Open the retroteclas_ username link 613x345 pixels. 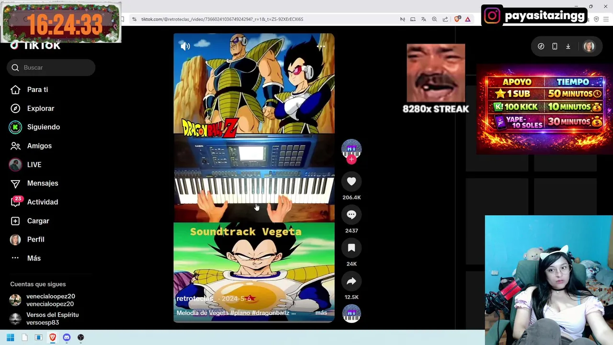coord(195,298)
